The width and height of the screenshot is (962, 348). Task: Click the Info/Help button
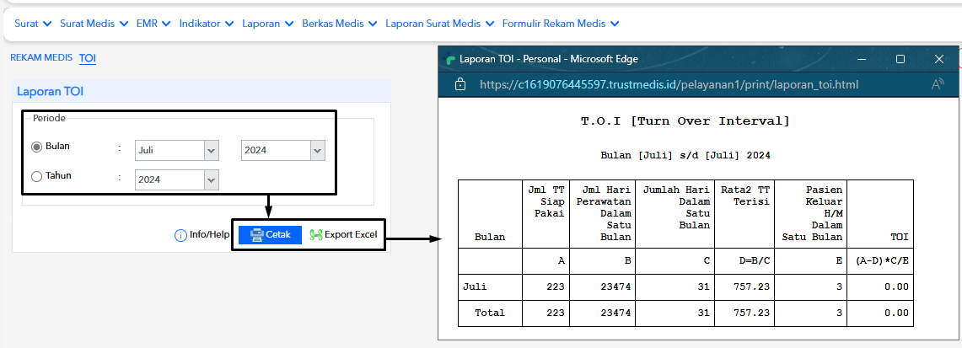pyautogui.click(x=202, y=234)
